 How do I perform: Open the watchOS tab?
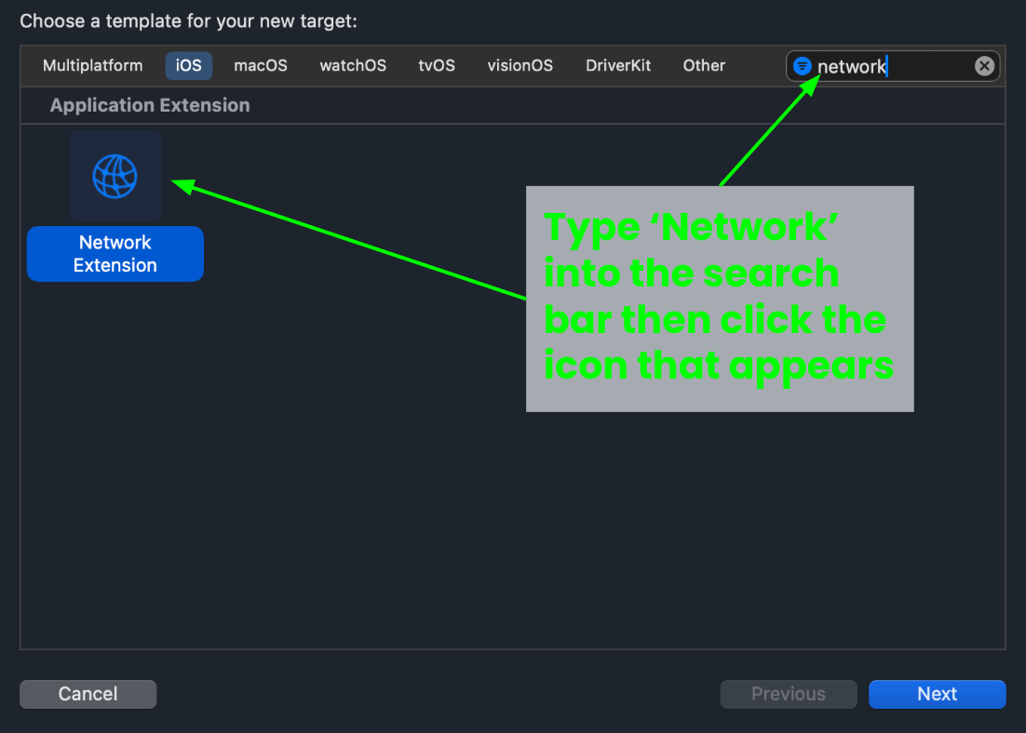(x=353, y=66)
